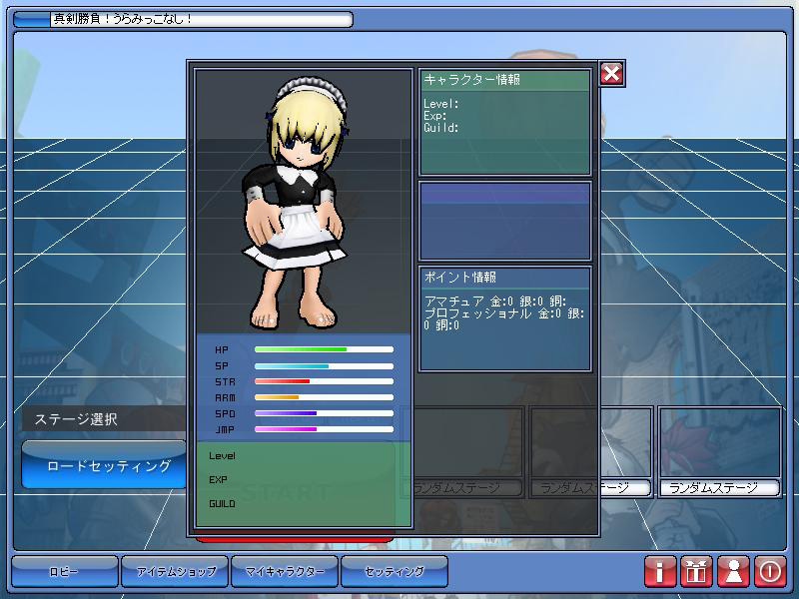The width and height of the screenshot is (799, 599).
Task: Click the EXP label in green panel
Action: click(x=218, y=480)
